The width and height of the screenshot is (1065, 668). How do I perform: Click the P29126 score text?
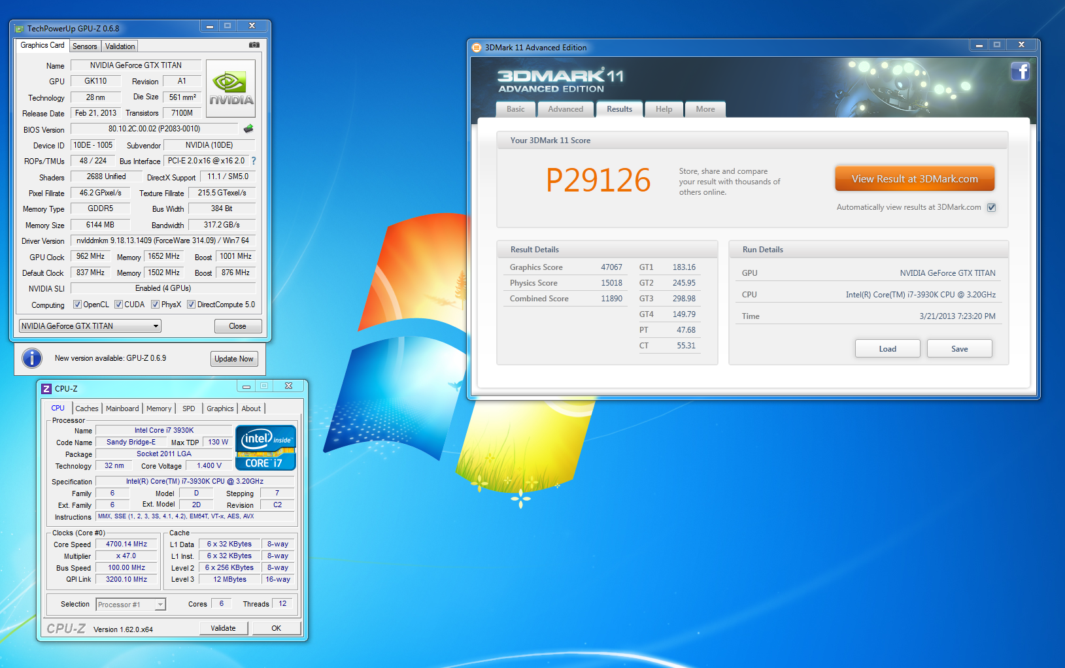(x=598, y=180)
